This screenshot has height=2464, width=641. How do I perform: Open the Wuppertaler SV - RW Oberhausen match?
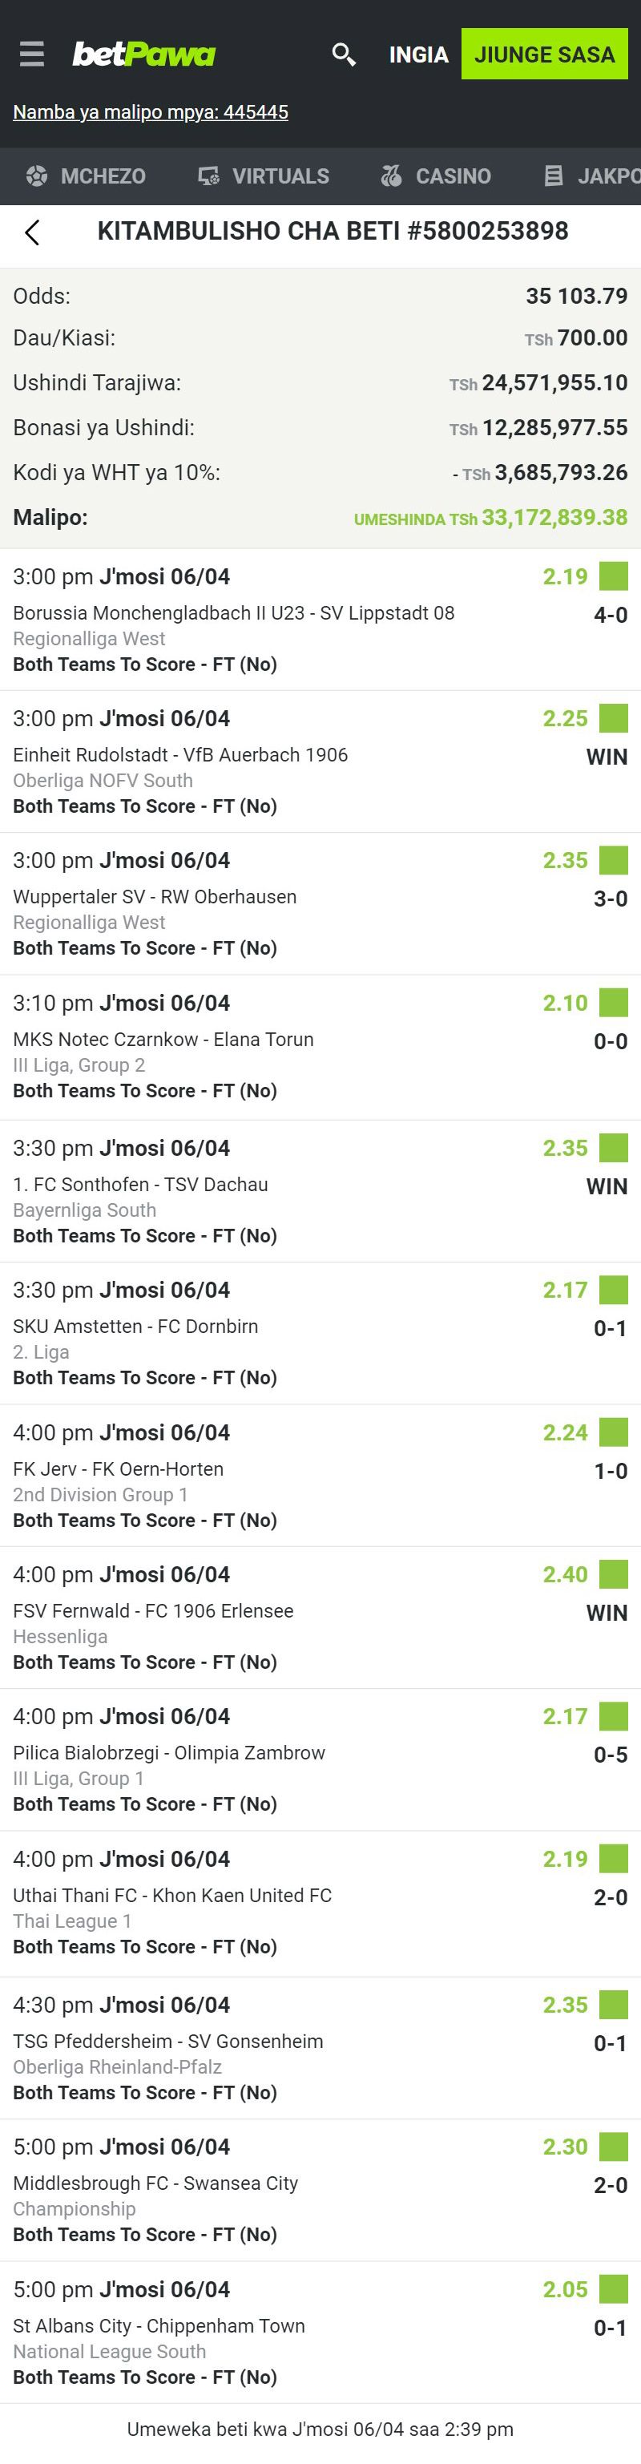point(155,896)
